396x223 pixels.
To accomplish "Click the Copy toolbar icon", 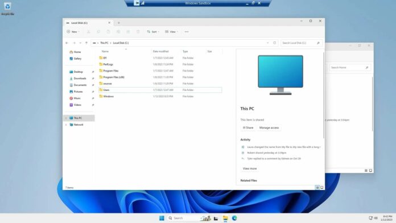I will tap(98, 32).
